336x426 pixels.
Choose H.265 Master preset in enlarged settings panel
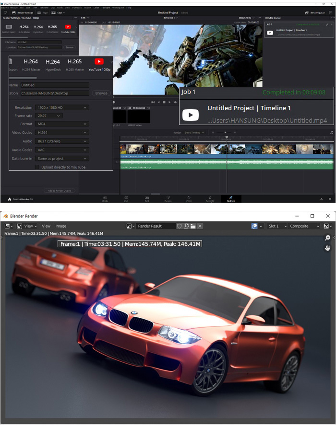75,65
